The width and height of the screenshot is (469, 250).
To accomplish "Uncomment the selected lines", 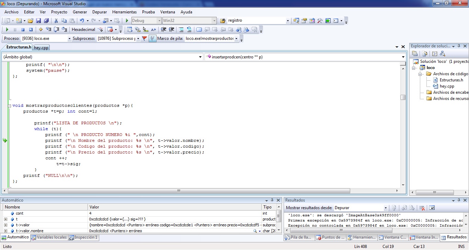I will coord(189,30).
